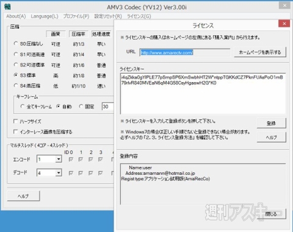The image size is (293, 232).
Task: Click ホームページを表示する button
Action: (260, 52)
